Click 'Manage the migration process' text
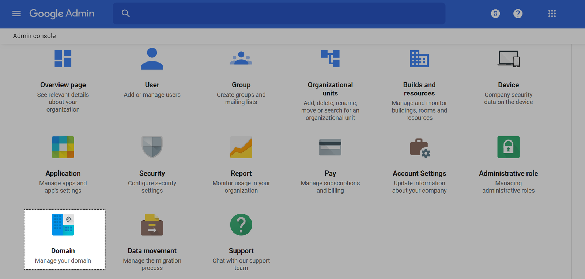Viewport: 585px width, 279px height. 152,264
